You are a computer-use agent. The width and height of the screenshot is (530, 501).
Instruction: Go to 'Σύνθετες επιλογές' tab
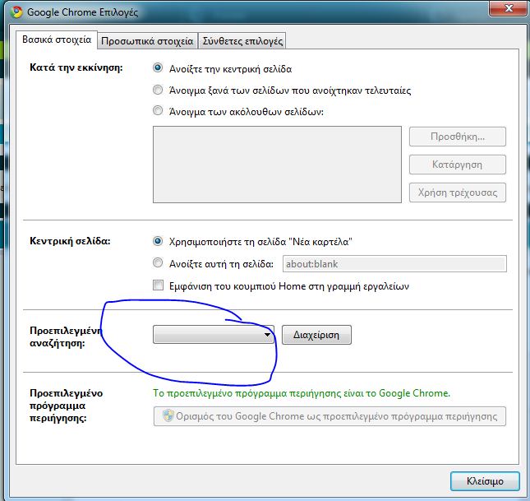click(242, 41)
